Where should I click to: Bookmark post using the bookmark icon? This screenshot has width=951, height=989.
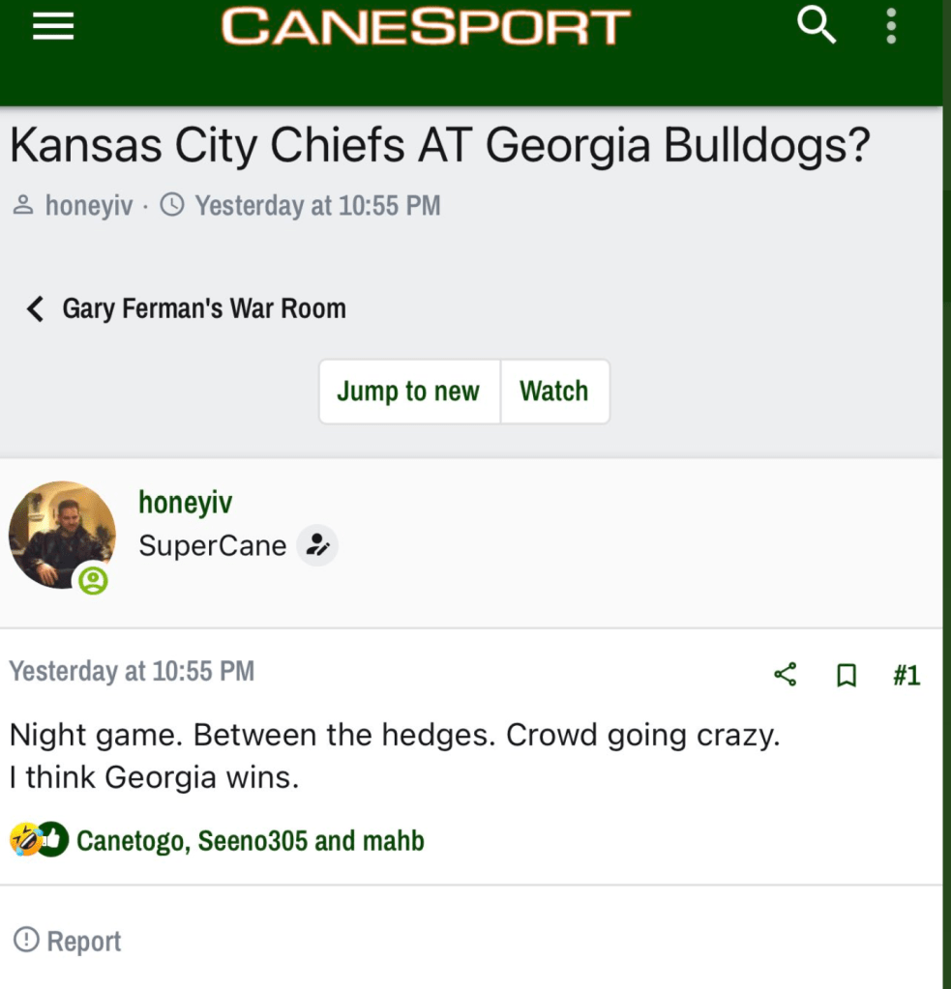click(x=847, y=675)
